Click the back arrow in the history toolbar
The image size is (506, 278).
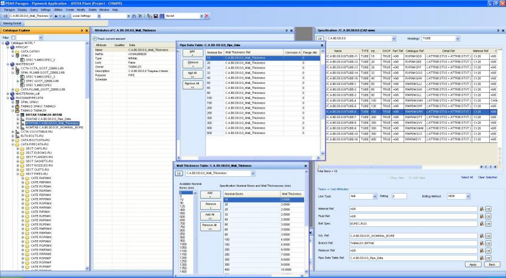click(x=56, y=16)
